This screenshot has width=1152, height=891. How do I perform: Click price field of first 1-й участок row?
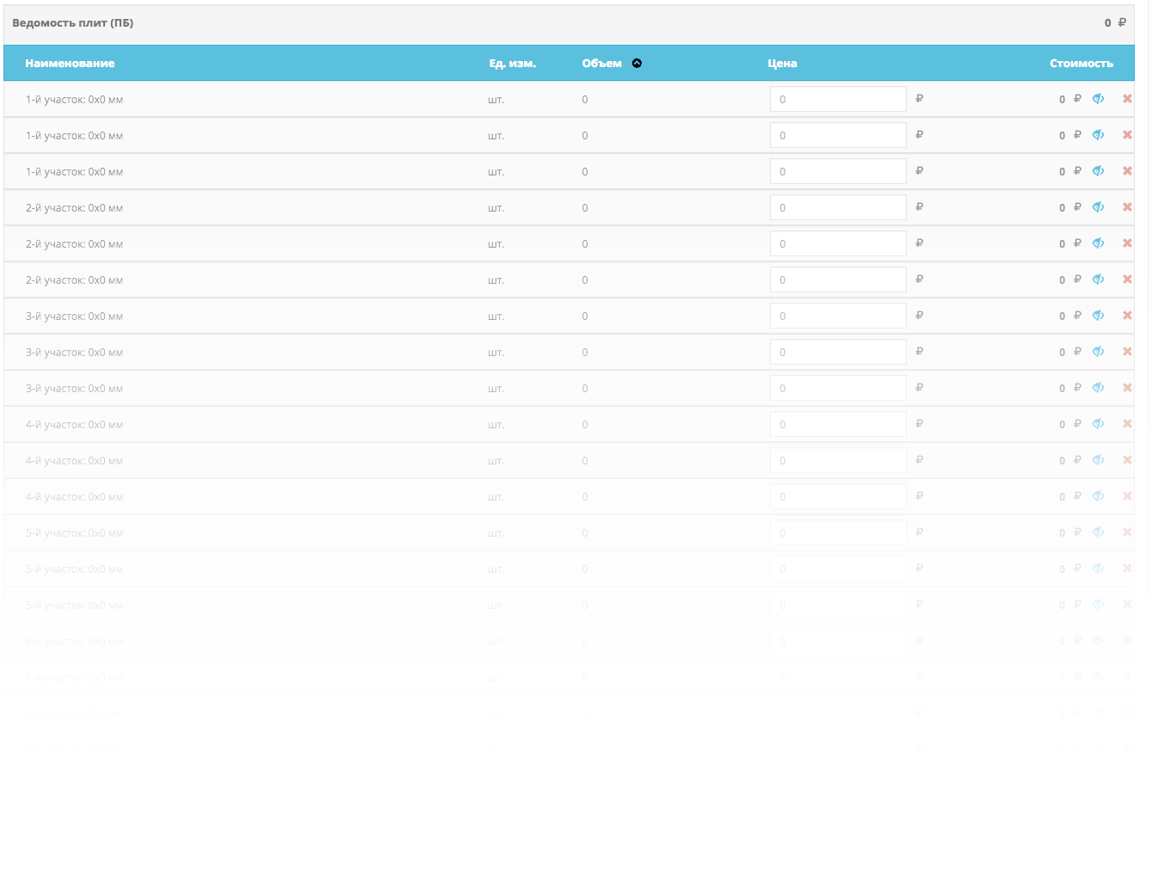pyautogui.click(x=837, y=99)
